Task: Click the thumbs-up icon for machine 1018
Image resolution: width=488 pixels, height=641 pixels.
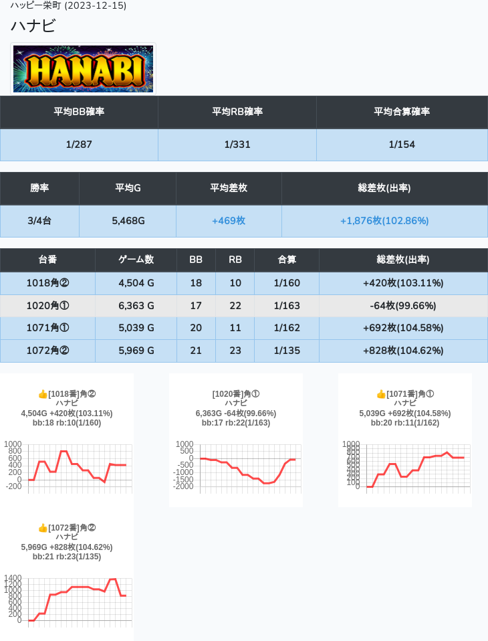Action: 43,394
